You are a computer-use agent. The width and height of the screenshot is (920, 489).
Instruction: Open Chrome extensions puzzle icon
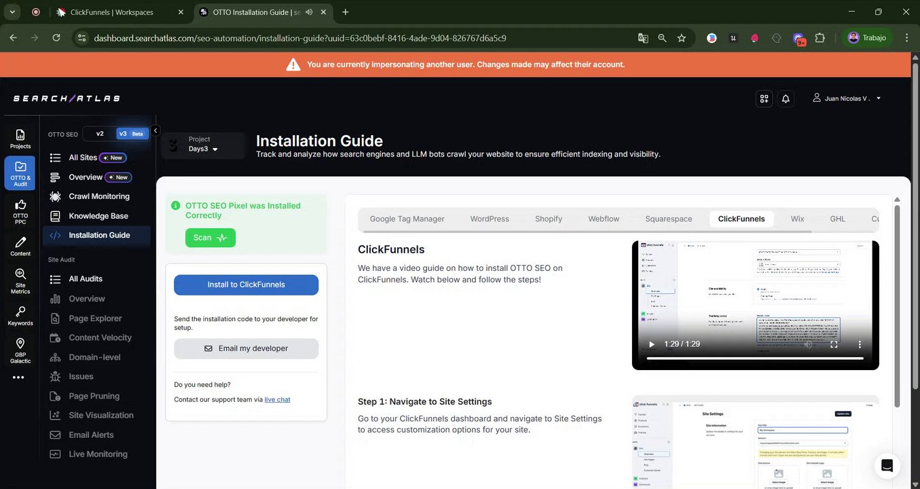click(820, 38)
